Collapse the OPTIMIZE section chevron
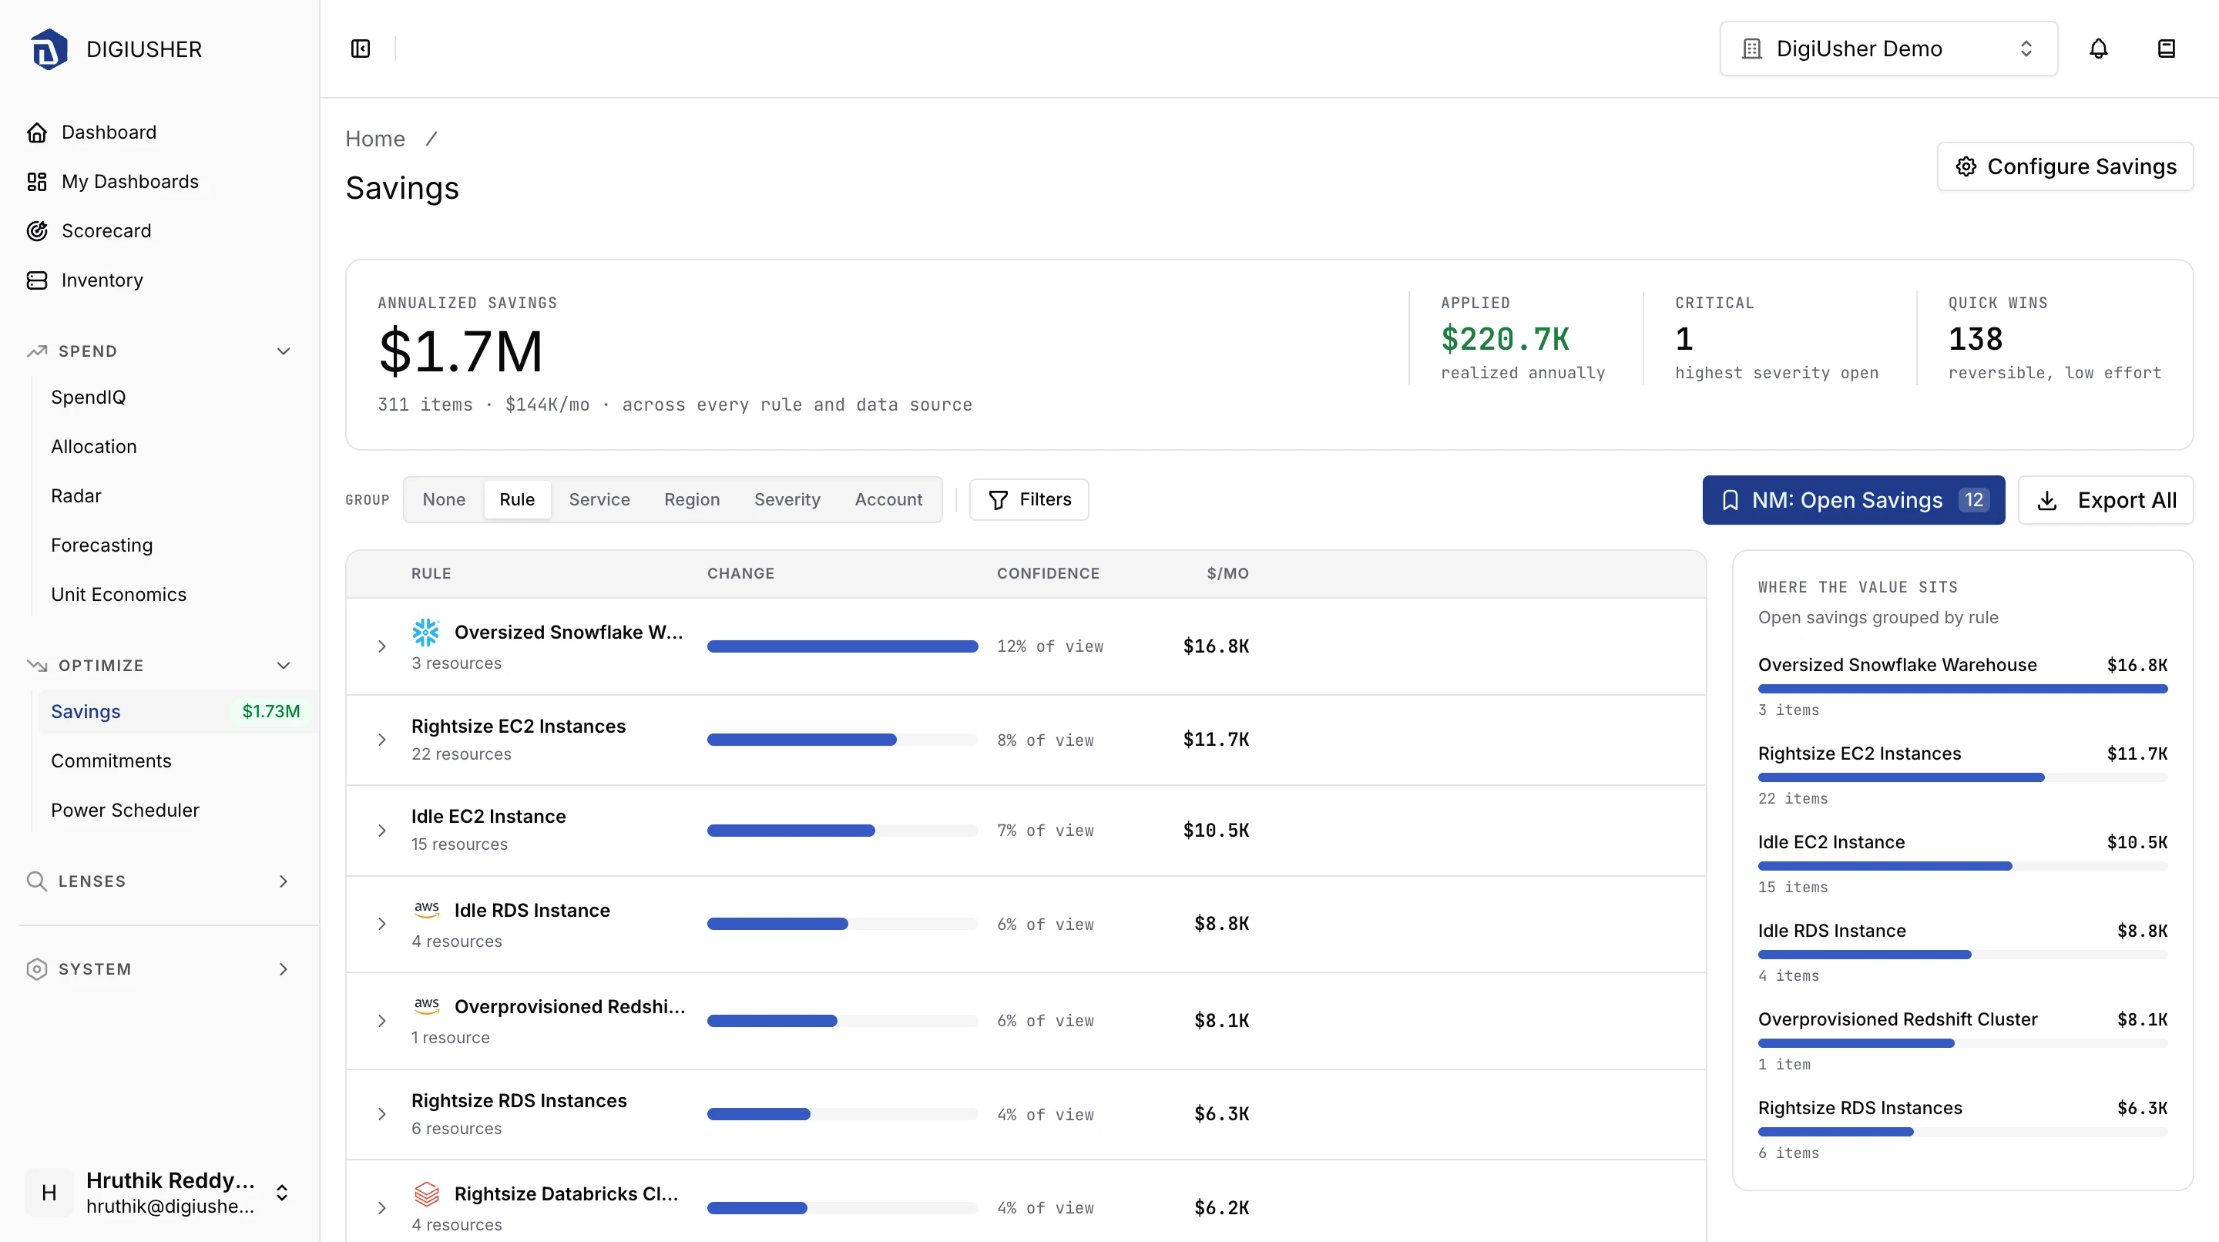 (x=284, y=665)
